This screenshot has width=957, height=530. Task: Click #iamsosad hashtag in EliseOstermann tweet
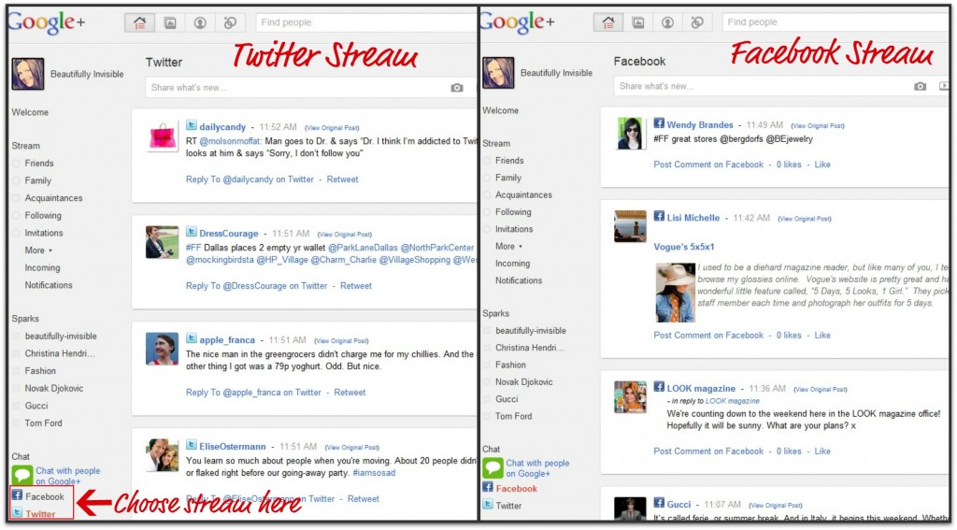pos(374,473)
